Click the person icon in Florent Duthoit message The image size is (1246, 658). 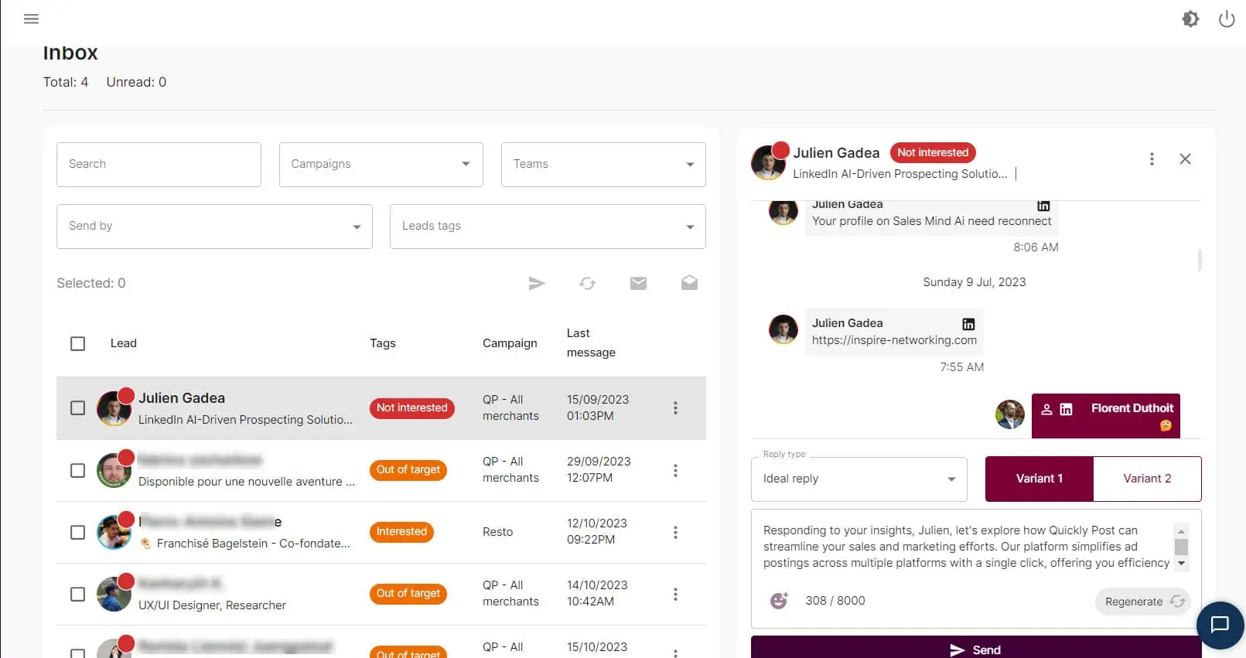pyautogui.click(x=1046, y=409)
